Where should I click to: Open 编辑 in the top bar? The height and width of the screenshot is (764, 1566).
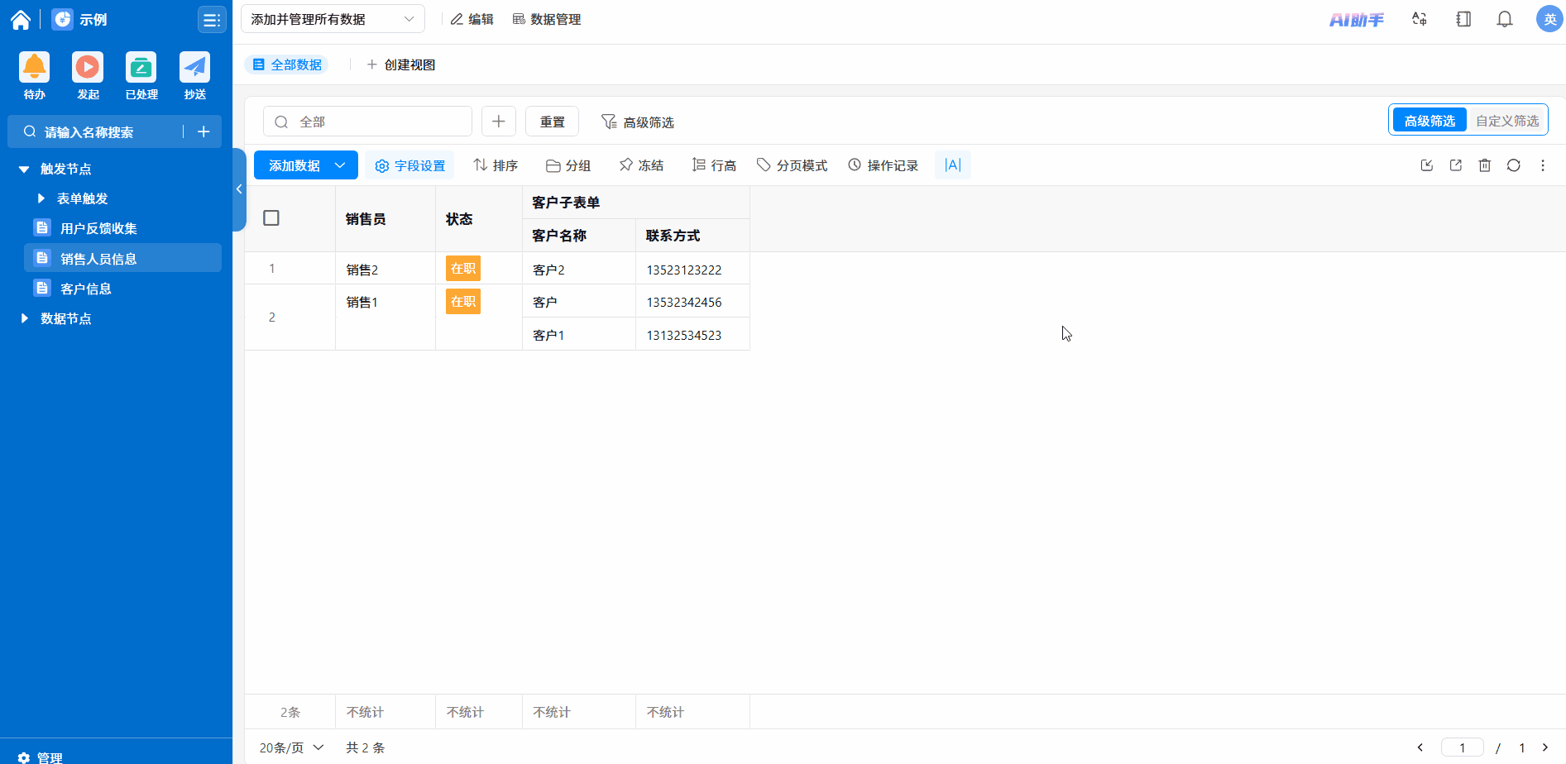472,19
